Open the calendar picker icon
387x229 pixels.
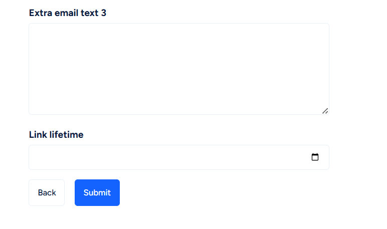point(315,157)
